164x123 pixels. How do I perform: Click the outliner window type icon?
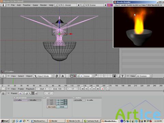coord(123,76)
